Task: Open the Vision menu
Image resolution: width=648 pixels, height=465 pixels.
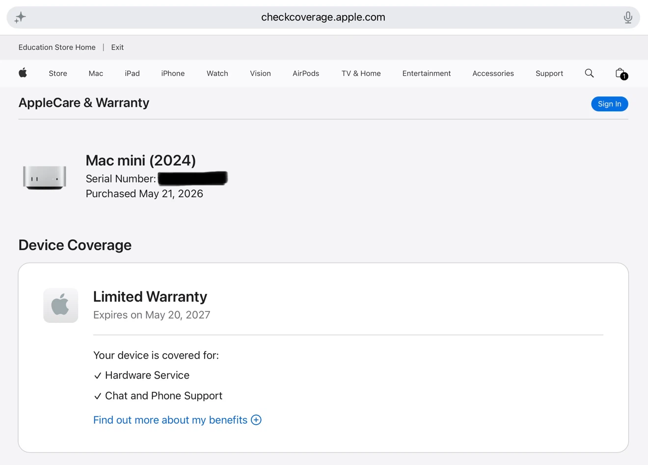Action: pyautogui.click(x=260, y=74)
